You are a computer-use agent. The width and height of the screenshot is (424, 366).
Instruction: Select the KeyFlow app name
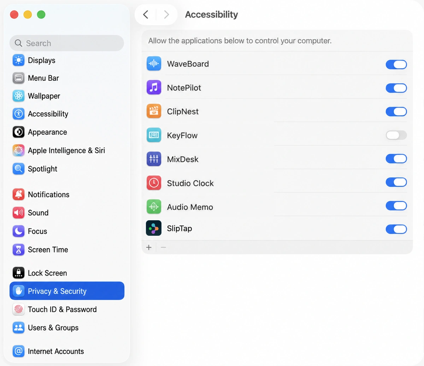coord(182,136)
